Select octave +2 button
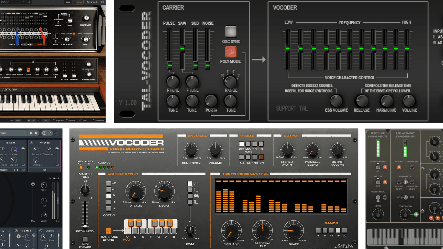443x249 pixels. click(108, 183)
